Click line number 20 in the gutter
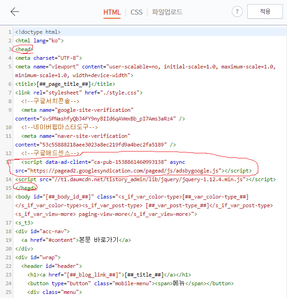 point(9,249)
